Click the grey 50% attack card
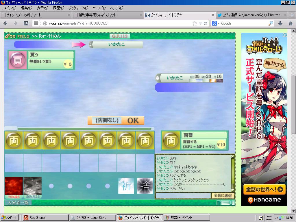 point(32,186)
